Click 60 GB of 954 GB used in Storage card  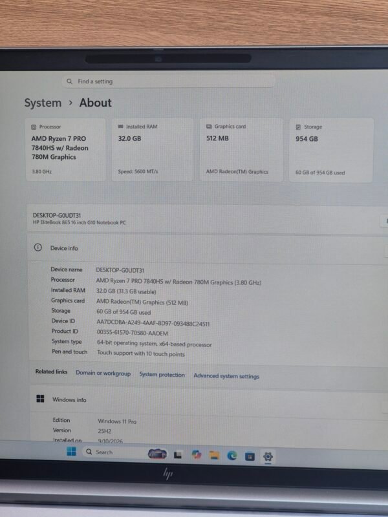(x=320, y=173)
